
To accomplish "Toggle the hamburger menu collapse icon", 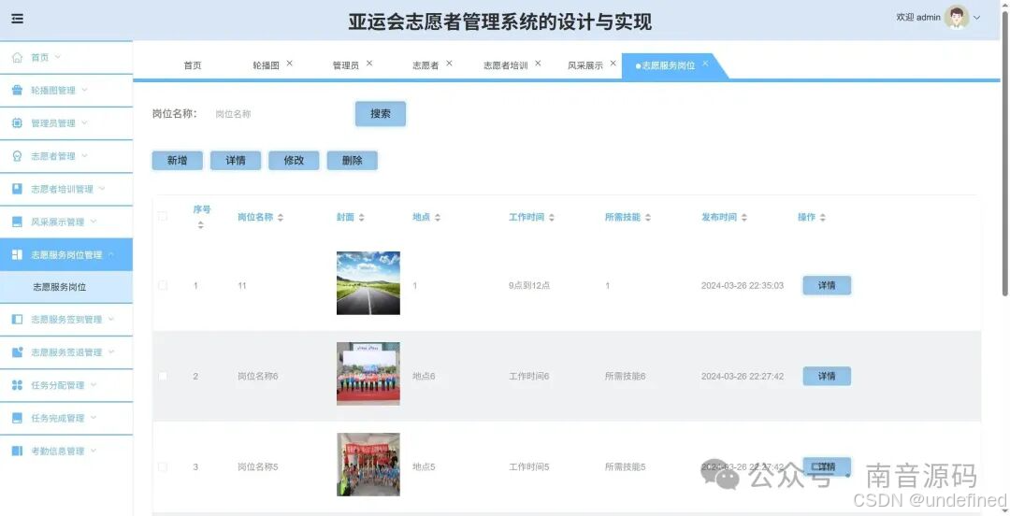I will click(x=18, y=19).
